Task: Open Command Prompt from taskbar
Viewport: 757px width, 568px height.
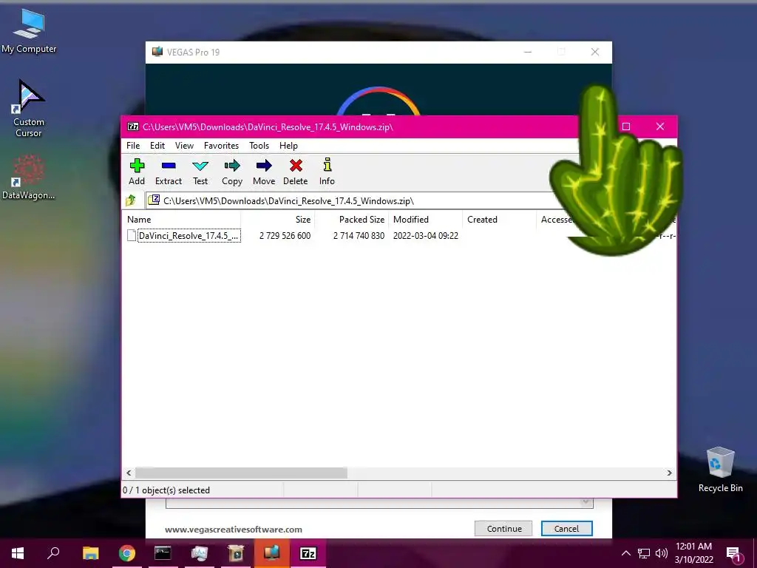Action: [163, 553]
